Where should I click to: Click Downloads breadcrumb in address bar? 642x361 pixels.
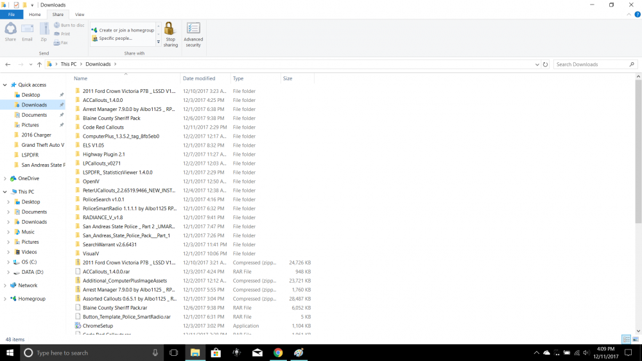point(98,64)
